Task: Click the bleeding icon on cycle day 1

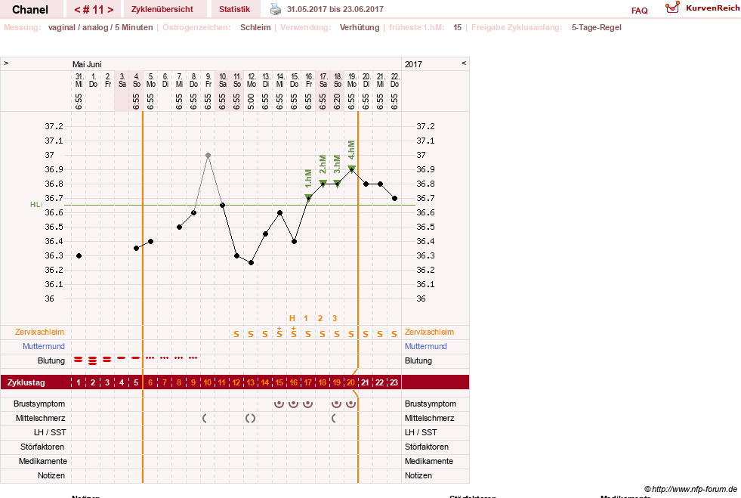Action: 79,360
